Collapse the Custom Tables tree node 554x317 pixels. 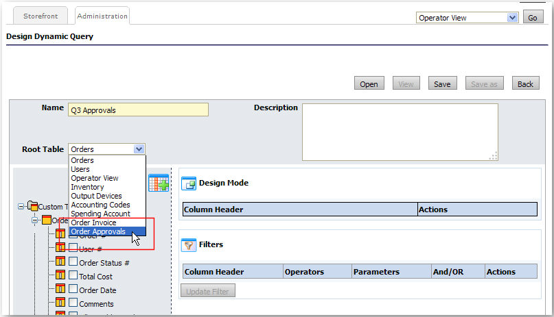click(x=22, y=206)
